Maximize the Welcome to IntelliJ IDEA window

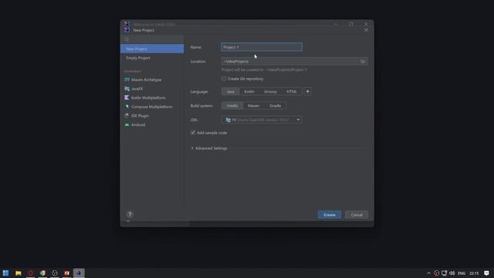point(351,24)
